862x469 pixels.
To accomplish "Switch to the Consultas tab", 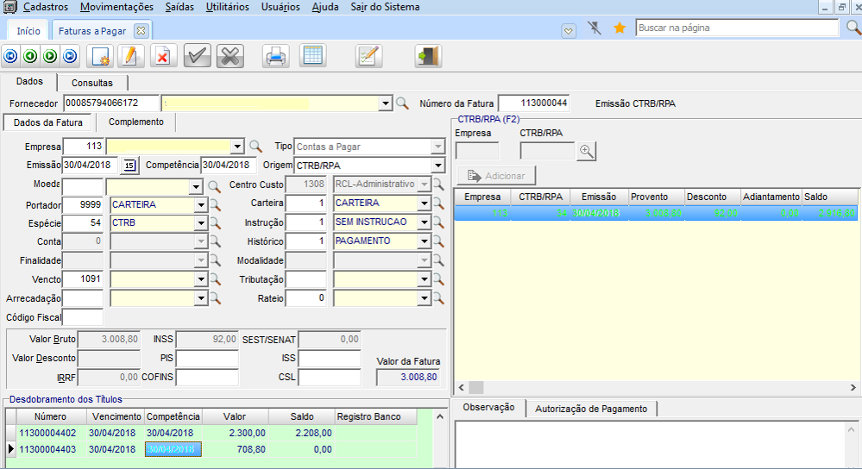I will click(91, 83).
